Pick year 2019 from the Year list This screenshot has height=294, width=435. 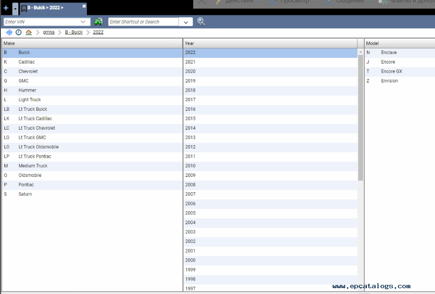(x=270, y=81)
